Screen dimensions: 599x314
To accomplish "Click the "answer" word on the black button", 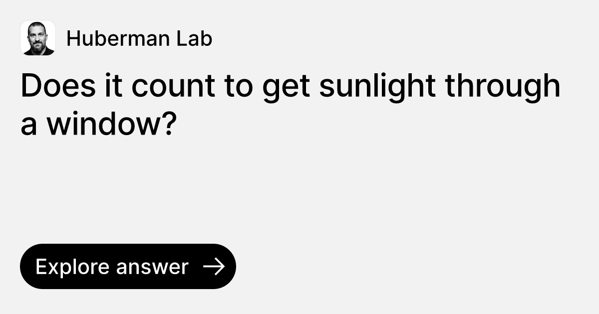I will pyautogui.click(x=152, y=267).
